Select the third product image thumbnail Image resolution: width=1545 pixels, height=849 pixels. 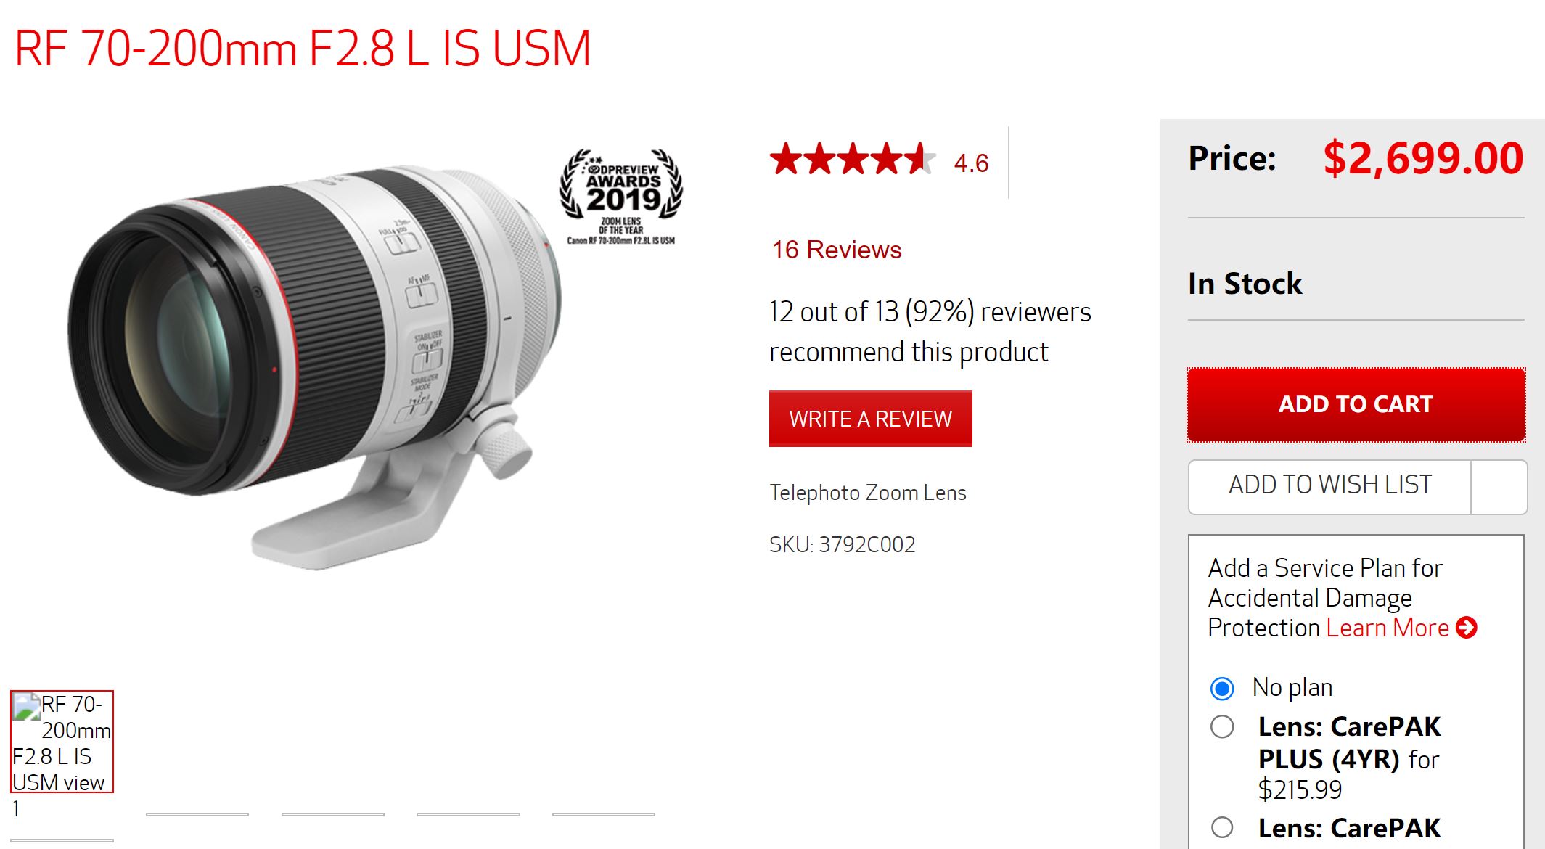point(333,814)
